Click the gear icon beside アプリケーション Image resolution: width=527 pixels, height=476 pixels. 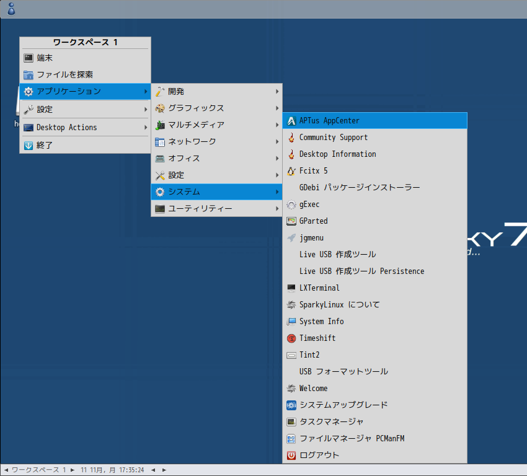(x=29, y=91)
